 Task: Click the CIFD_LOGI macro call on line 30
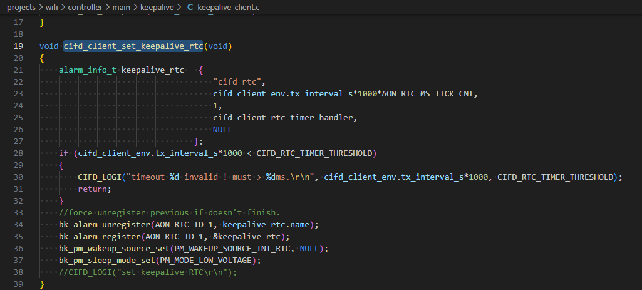click(99, 177)
